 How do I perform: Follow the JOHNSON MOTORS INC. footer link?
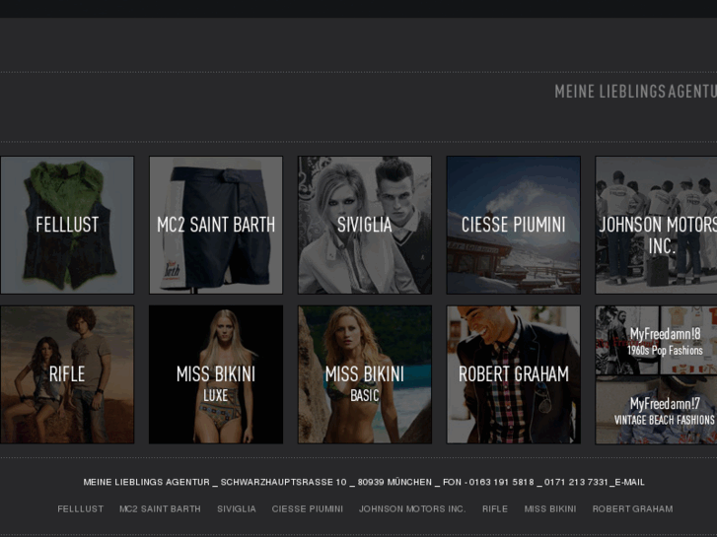click(x=412, y=508)
